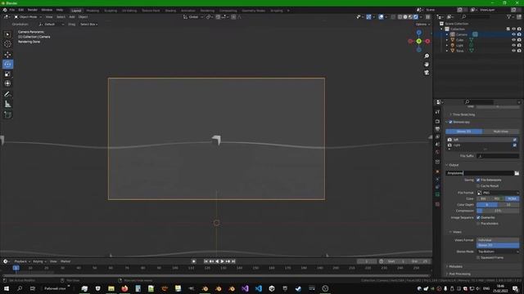Enable the Cache Result checkbox
The width and height of the screenshot is (524, 294).
tap(478, 186)
